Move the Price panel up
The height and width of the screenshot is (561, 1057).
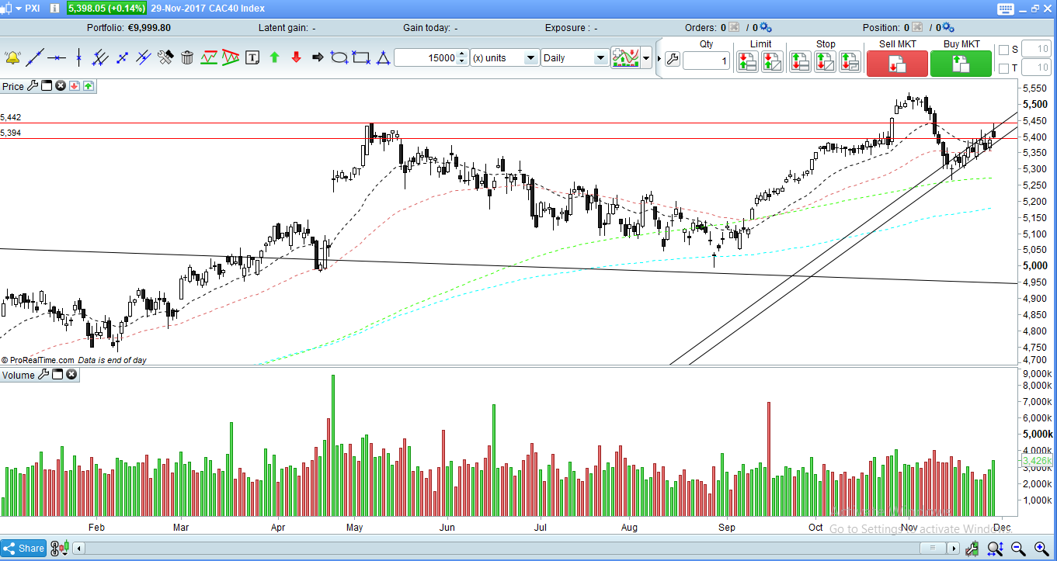(x=89, y=86)
